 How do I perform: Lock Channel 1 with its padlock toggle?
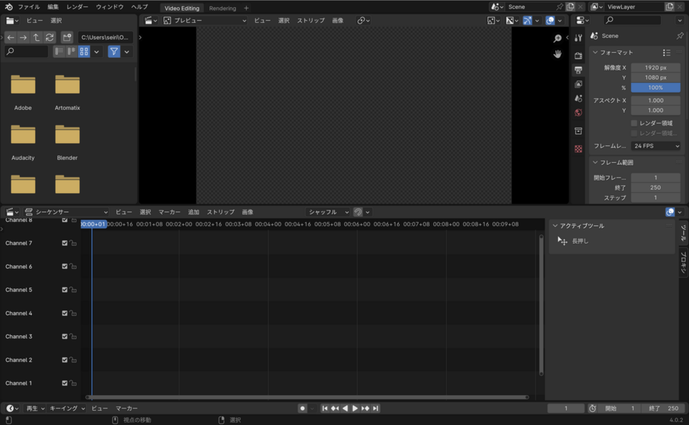tap(72, 383)
